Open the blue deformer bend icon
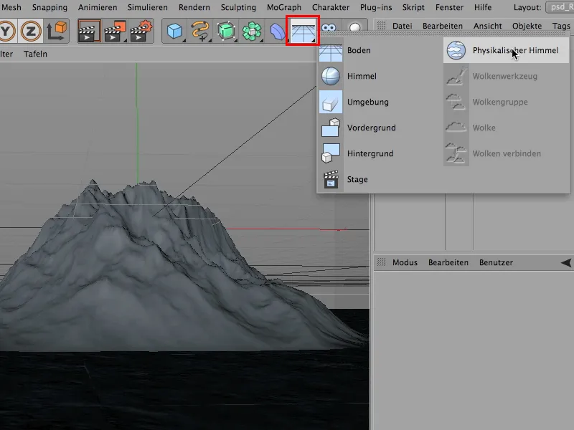Image resolution: width=574 pixels, height=430 pixels. [277, 32]
